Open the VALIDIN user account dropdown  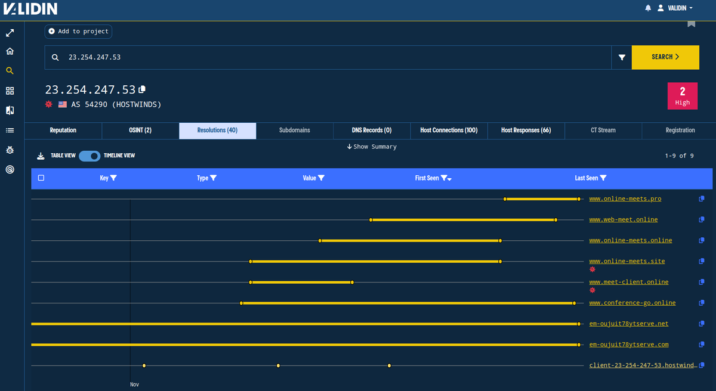click(x=675, y=8)
